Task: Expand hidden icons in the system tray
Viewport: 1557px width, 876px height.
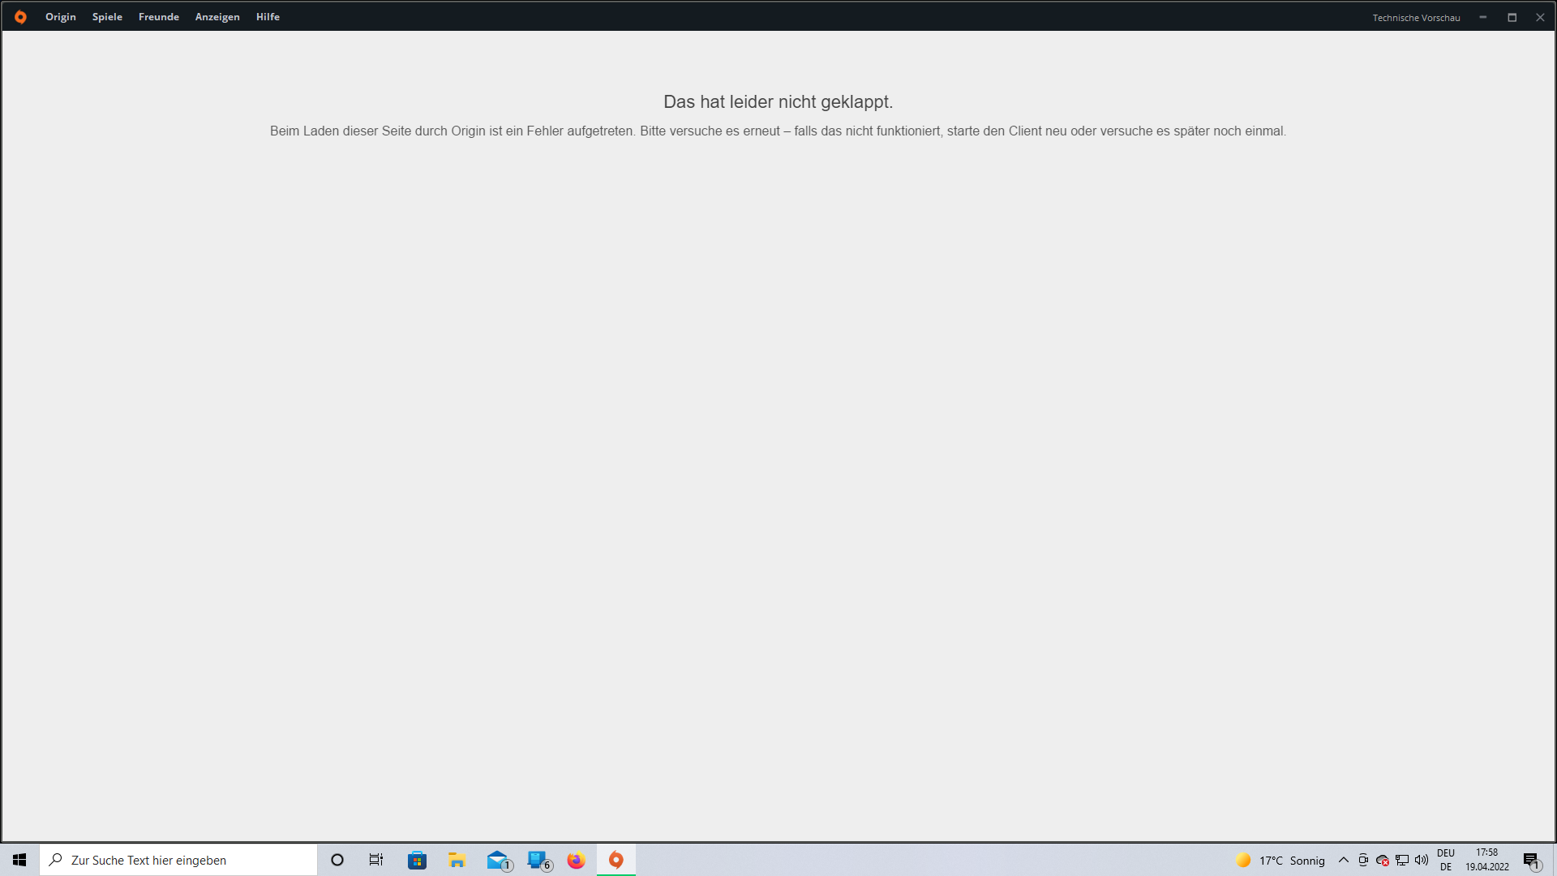Action: [x=1344, y=860]
